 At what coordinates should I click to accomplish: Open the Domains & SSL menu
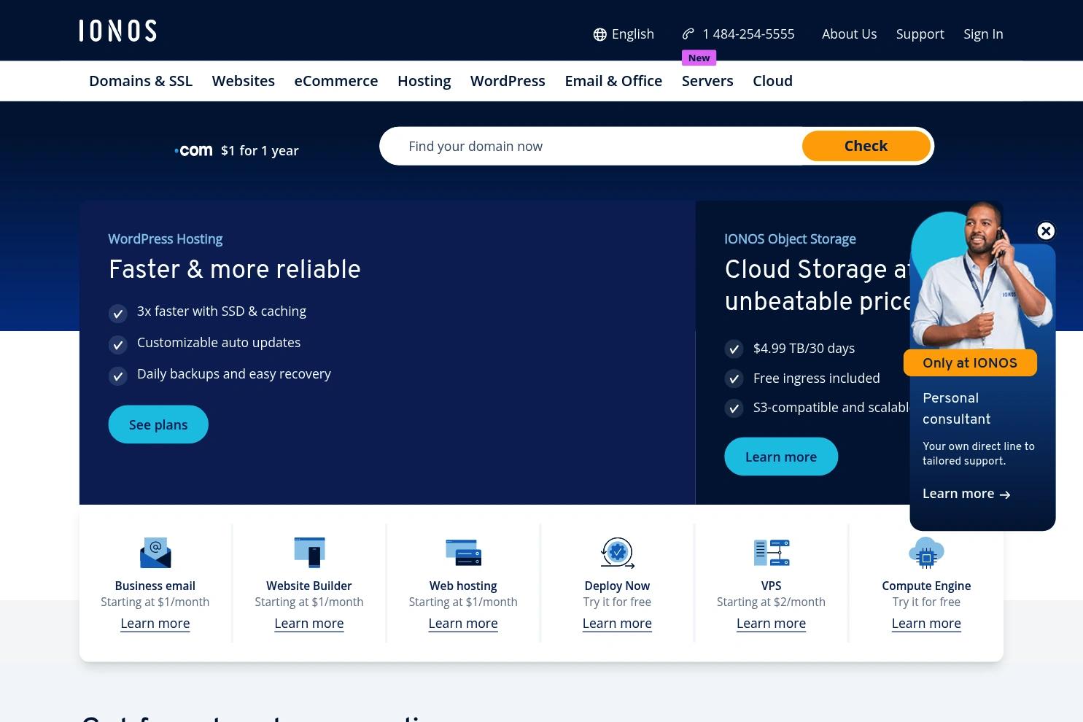tap(141, 81)
